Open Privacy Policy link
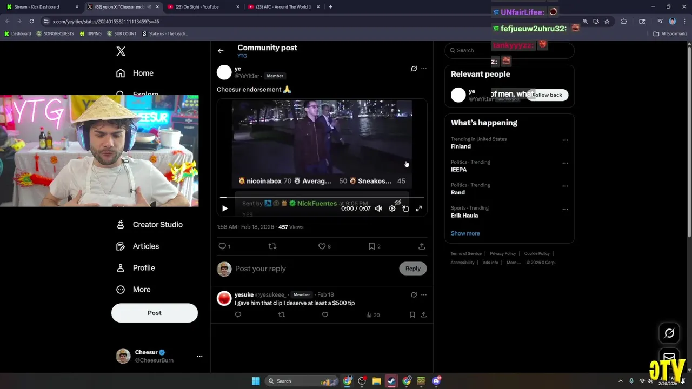Screen dimensions: 692x389 503,253
